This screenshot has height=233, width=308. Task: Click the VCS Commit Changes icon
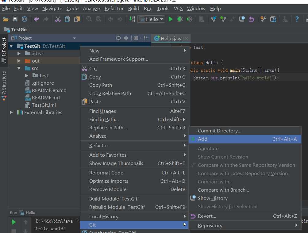click(223, 19)
